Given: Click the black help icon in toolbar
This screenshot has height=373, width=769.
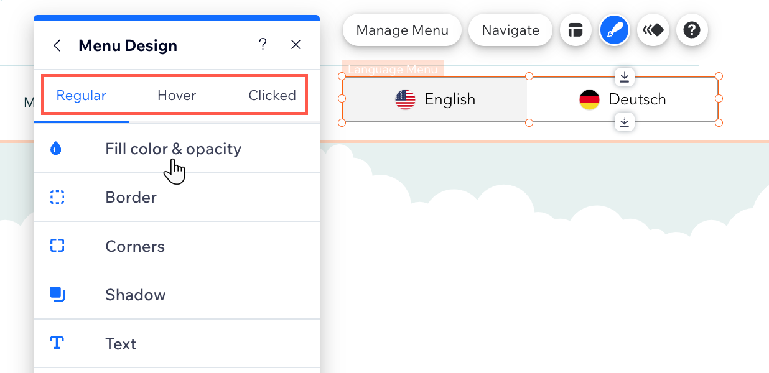Looking at the screenshot, I should pos(692,30).
